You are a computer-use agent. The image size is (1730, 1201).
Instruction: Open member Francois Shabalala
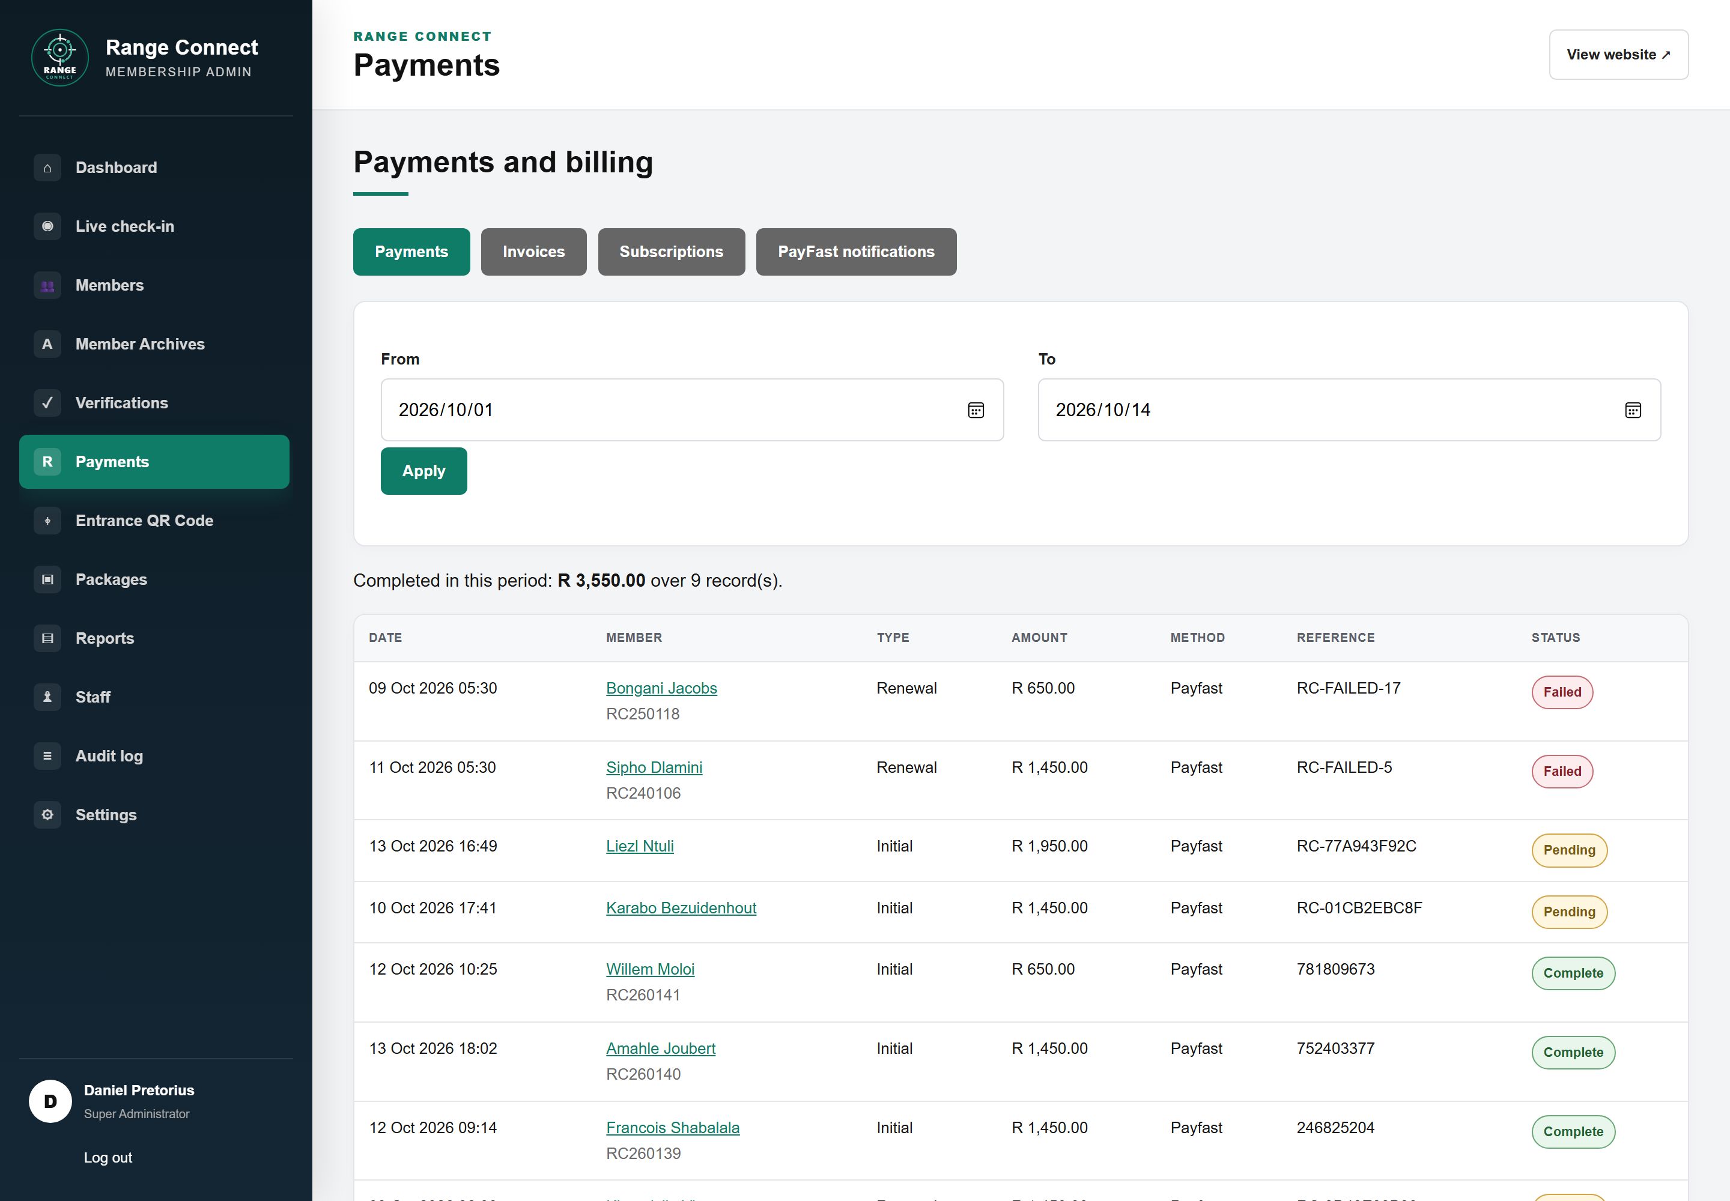673,1127
